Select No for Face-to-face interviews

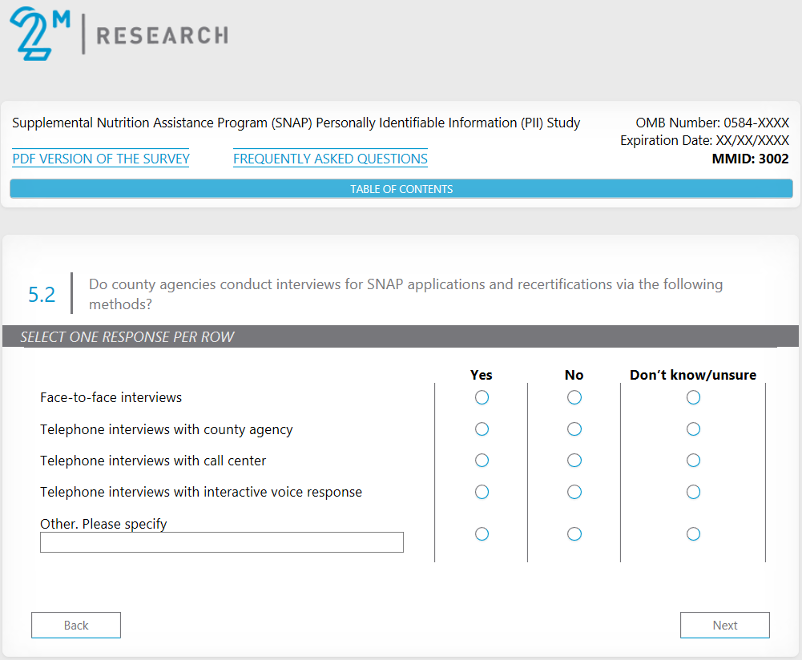pos(574,397)
